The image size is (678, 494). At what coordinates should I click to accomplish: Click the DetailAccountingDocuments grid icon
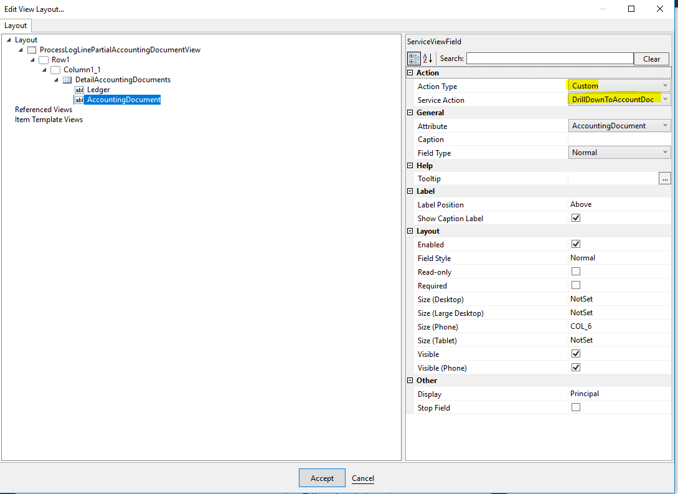pyautogui.click(x=67, y=80)
